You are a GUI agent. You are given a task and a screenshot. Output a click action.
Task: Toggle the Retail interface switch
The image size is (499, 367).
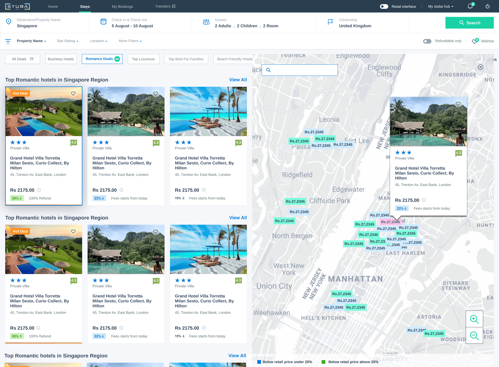[x=384, y=6]
